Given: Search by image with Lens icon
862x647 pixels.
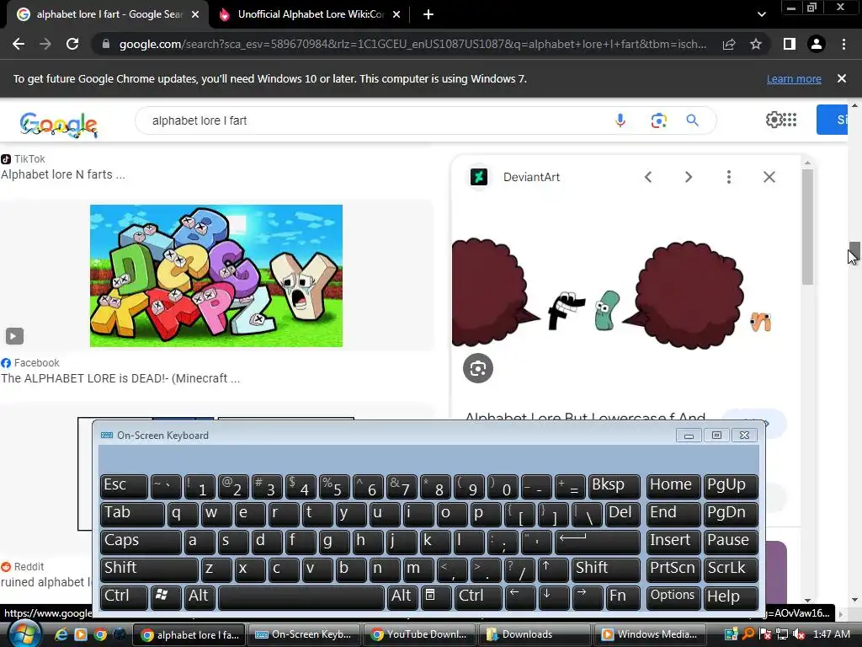Looking at the screenshot, I should [x=658, y=120].
